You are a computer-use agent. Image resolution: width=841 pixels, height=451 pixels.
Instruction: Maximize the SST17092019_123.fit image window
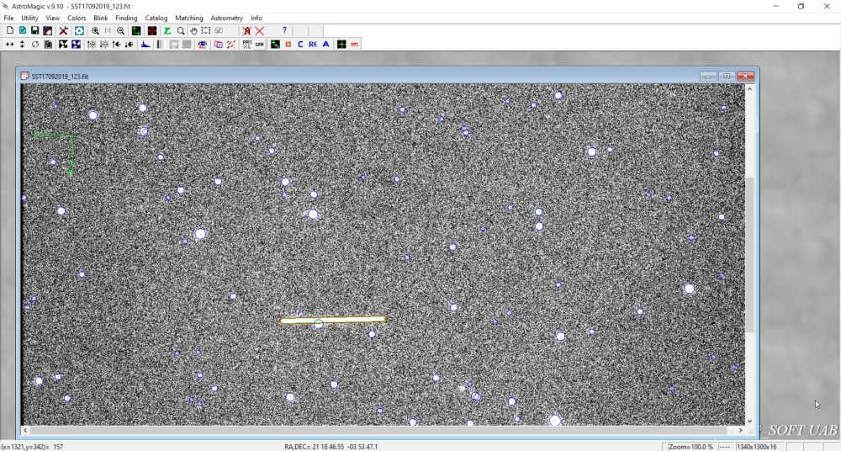tap(727, 76)
